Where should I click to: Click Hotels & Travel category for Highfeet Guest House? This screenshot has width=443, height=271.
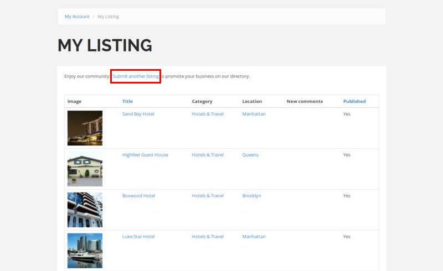[208, 155]
